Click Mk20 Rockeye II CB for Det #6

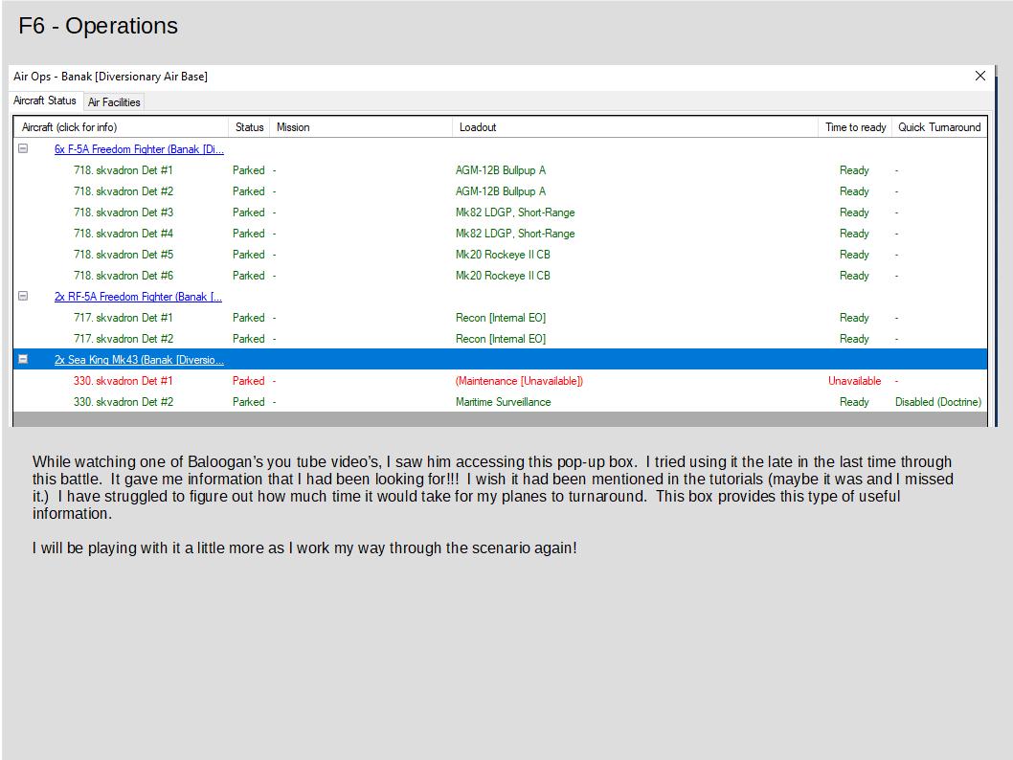click(503, 276)
